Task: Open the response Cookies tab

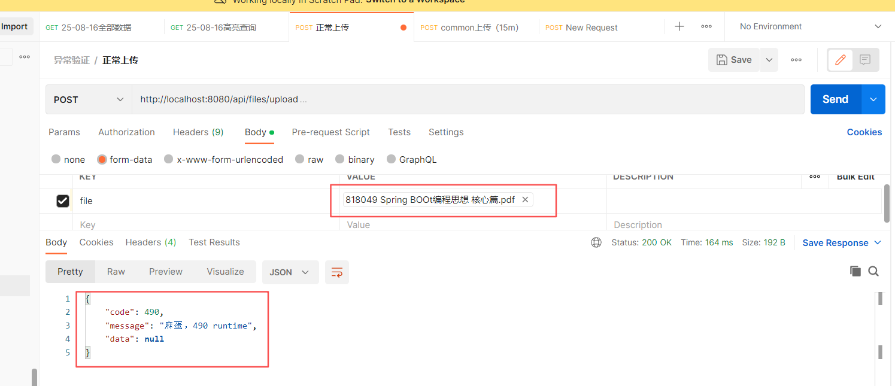Action: click(96, 242)
